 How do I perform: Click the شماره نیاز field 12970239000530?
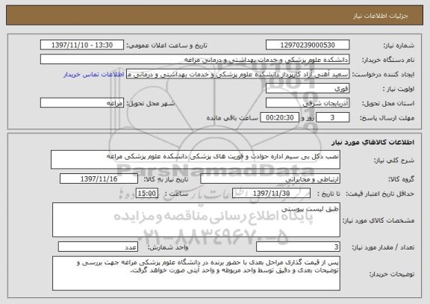click(x=308, y=45)
